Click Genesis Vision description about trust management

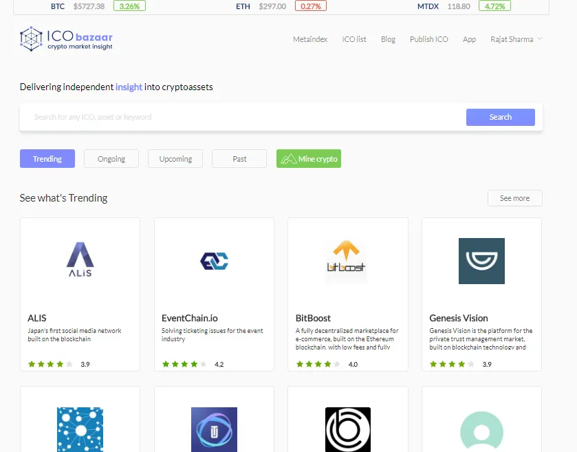click(481, 339)
